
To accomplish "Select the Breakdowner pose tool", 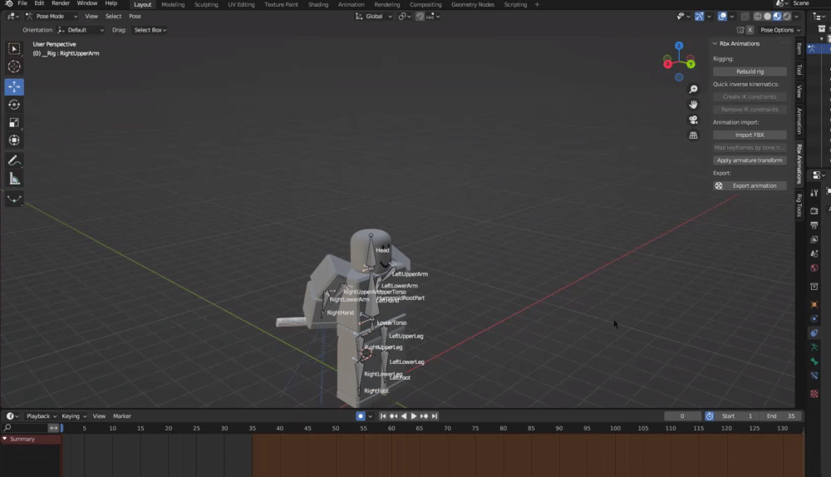I will click(14, 199).
